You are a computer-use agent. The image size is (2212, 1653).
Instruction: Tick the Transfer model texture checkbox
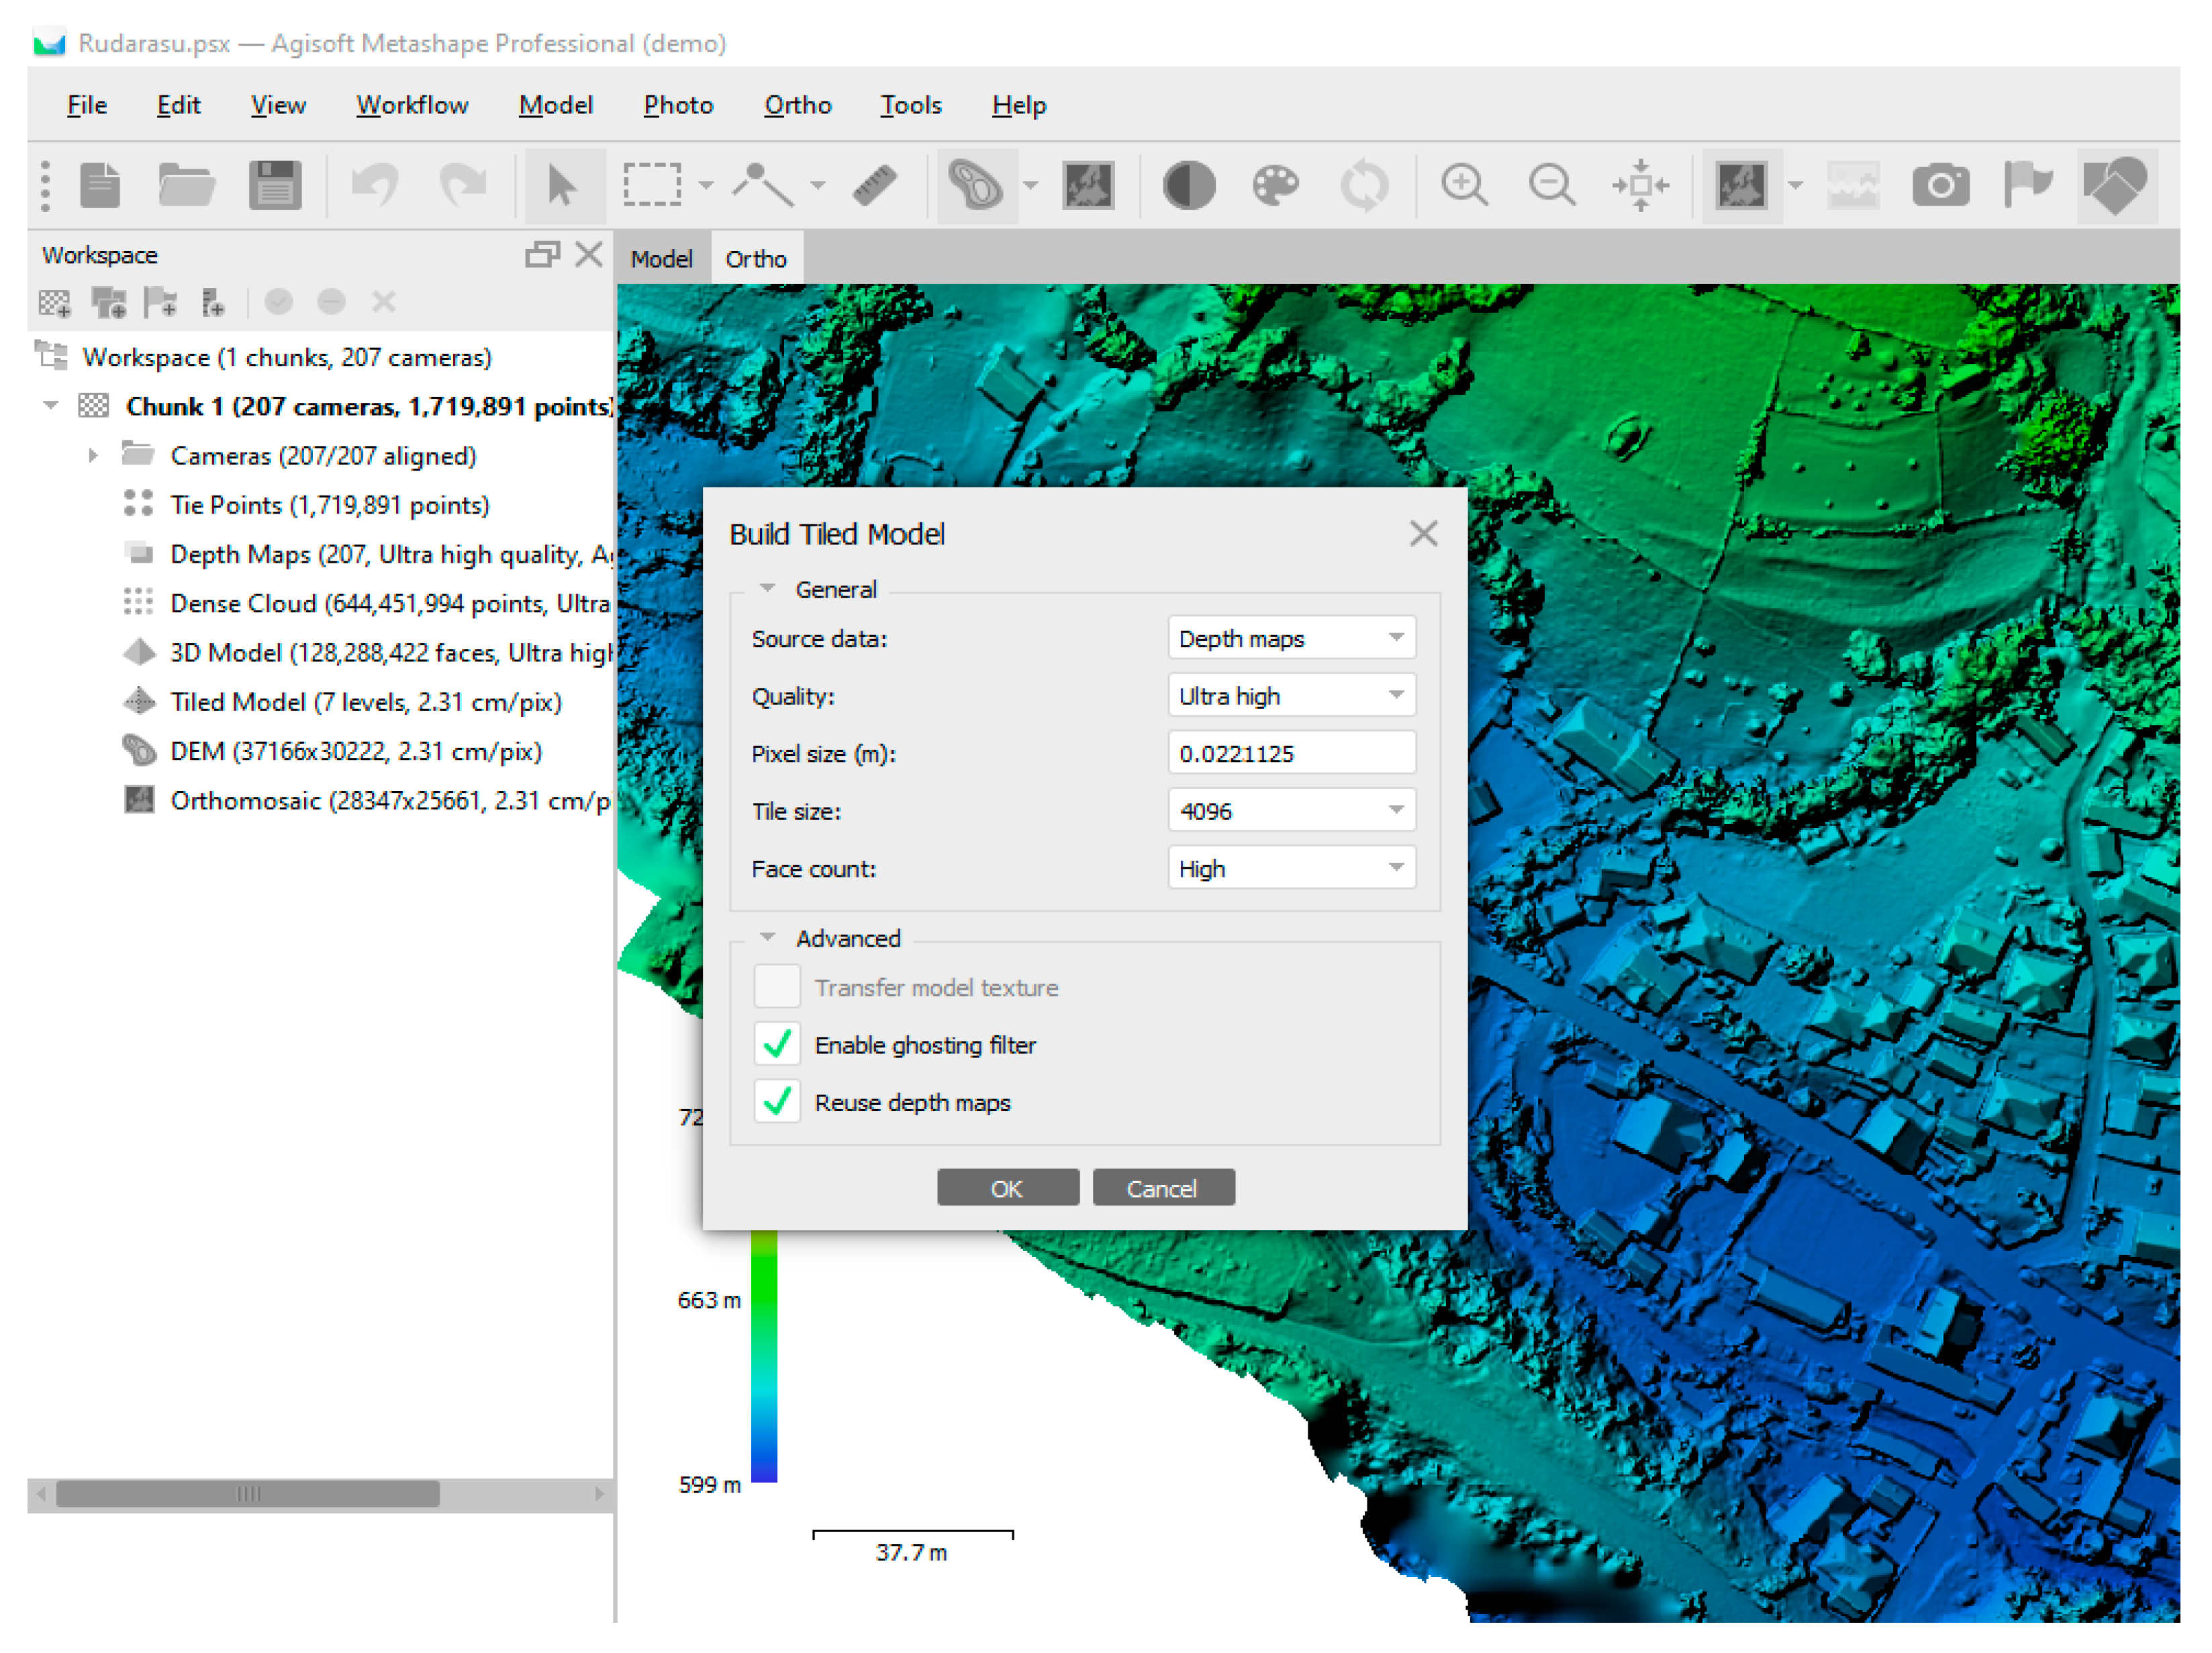click(777, 987)
